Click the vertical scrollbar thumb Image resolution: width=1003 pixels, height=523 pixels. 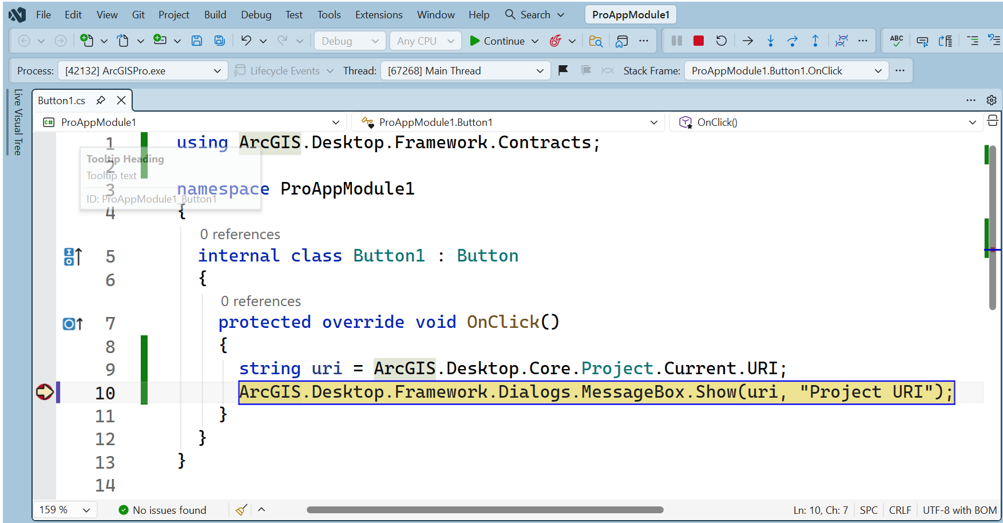pyautogui.click(x=993, y=227)
